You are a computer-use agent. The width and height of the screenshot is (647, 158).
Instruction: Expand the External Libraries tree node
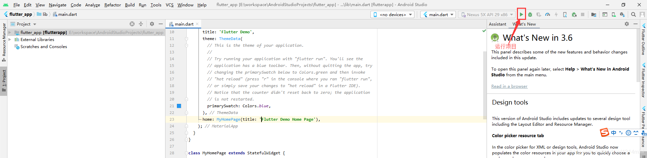[x=10, y=39]
